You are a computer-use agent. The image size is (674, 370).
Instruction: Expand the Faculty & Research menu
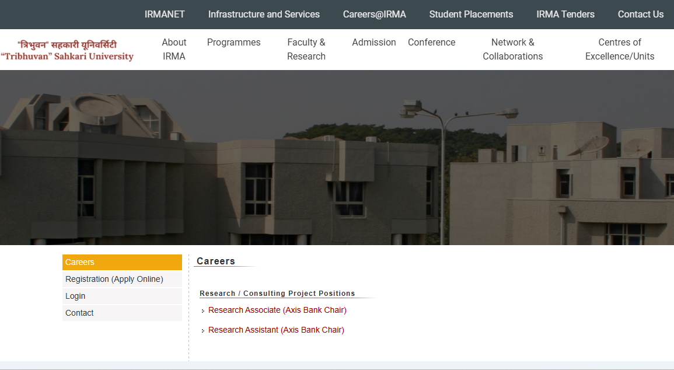click(306, 50)
